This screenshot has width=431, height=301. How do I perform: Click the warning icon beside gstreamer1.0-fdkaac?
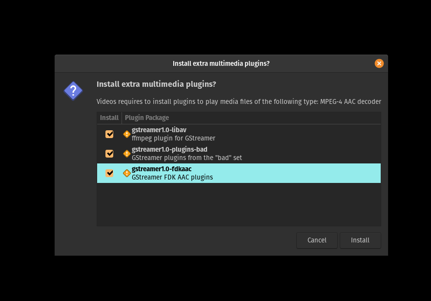[127, 173]
